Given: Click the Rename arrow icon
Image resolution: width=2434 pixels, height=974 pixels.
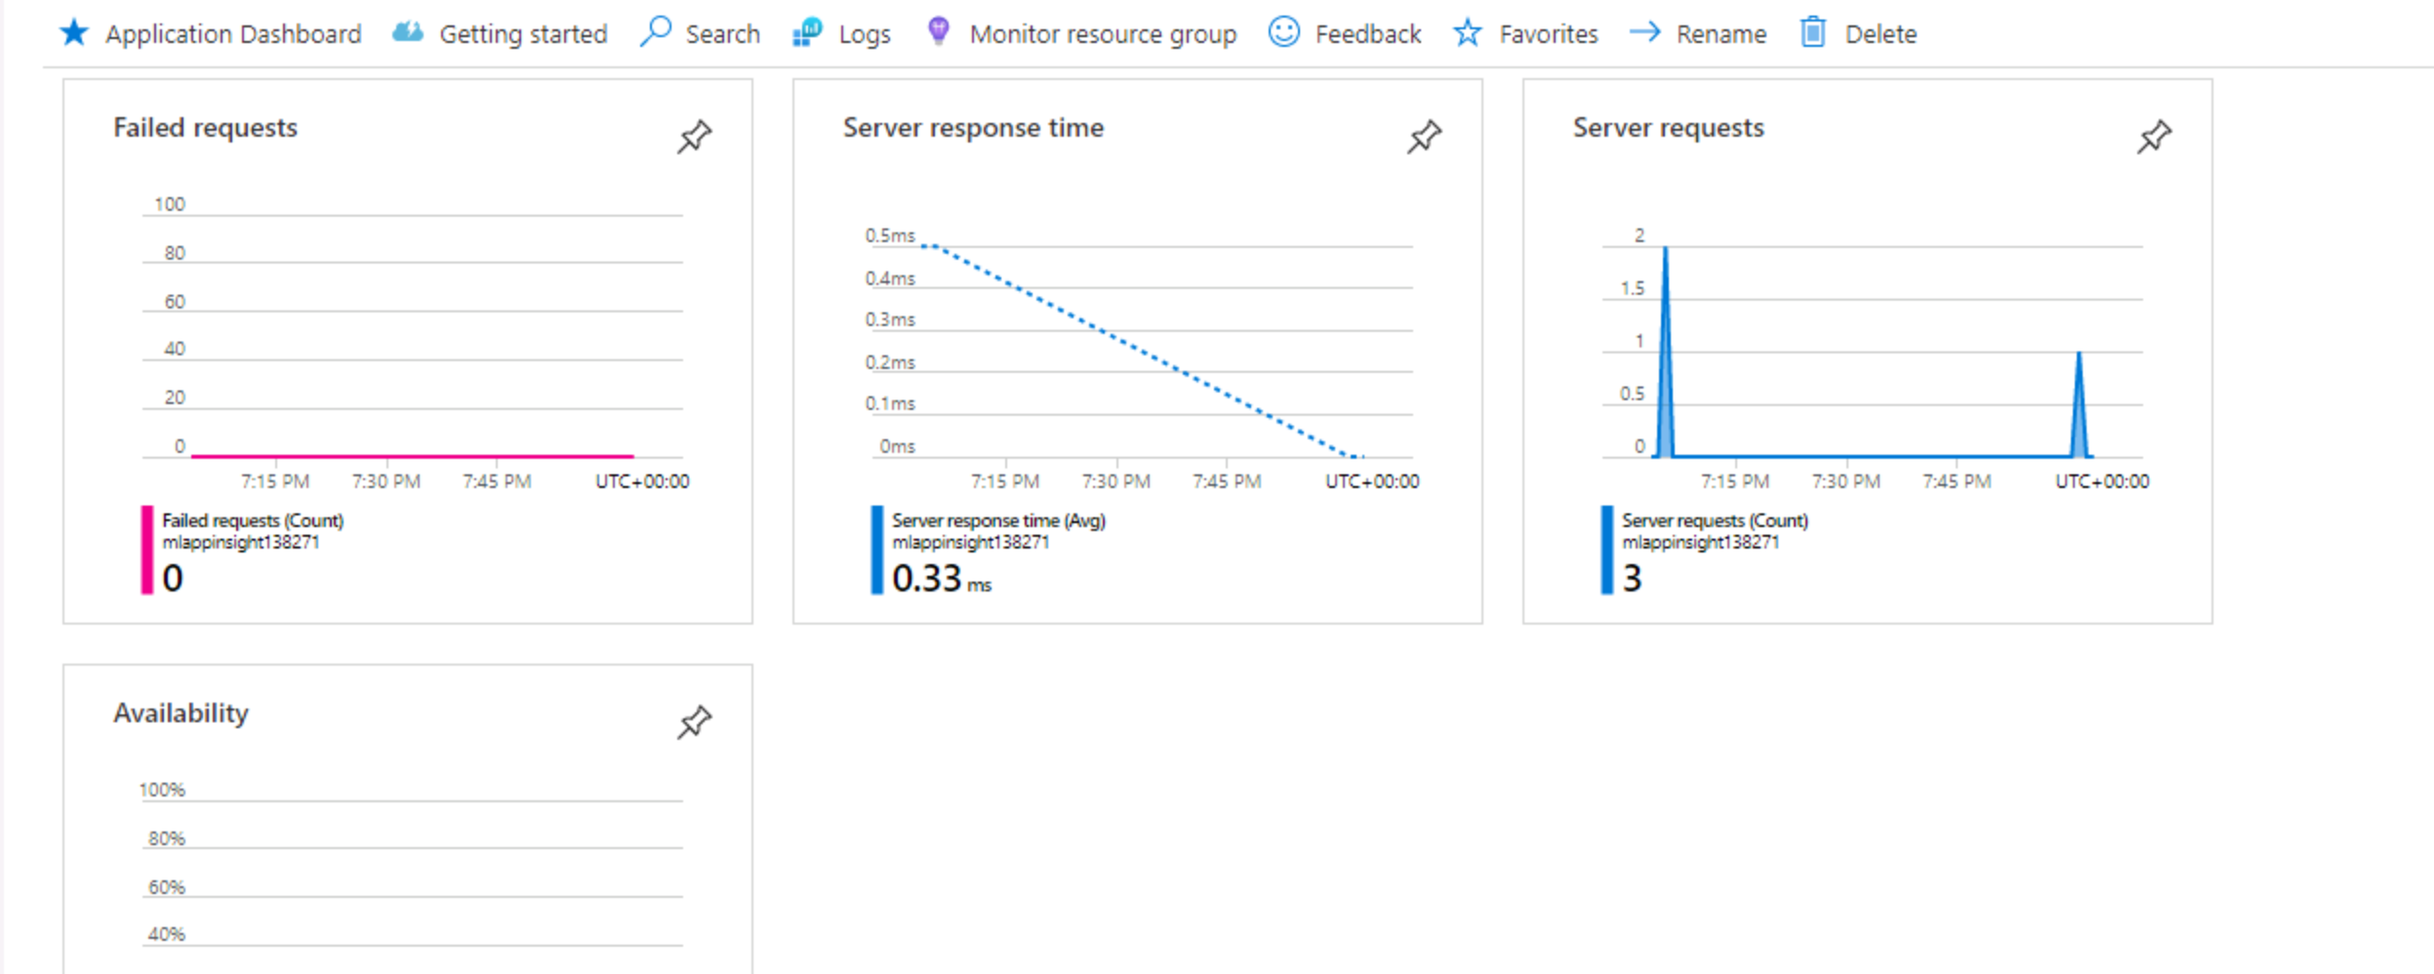Looking at the screenshot, I should (1645, 32).
